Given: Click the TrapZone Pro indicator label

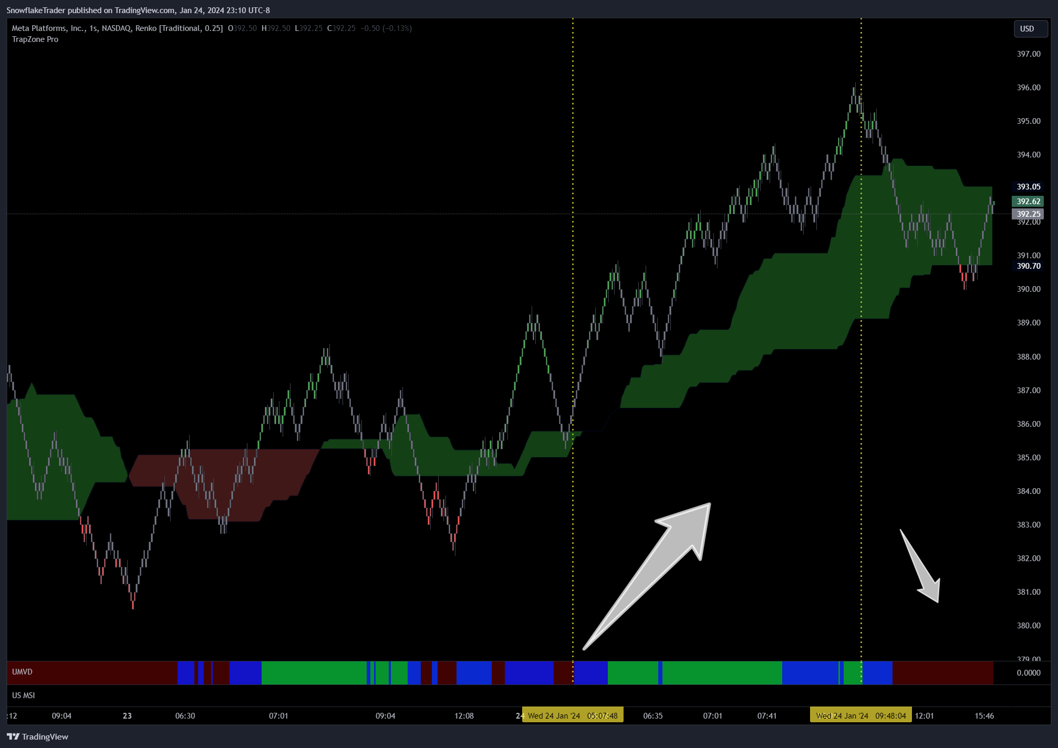Looking at the screenshot, I should 35,39.
